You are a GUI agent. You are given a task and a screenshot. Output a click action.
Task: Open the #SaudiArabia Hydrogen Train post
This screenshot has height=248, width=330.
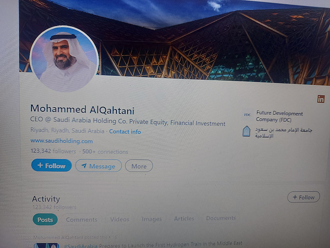[x=153, y=245]
